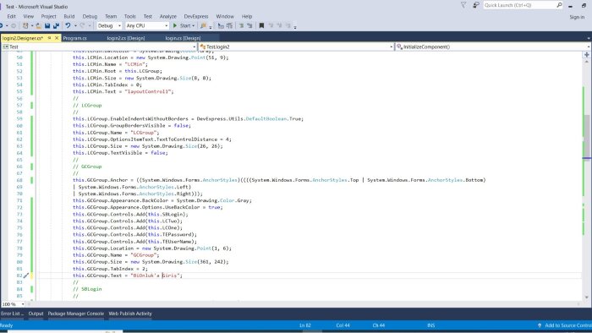This screenshot has width=592, height=333.
Task: Open the feedback icon near Quick Launch
Action: [476, 5]
